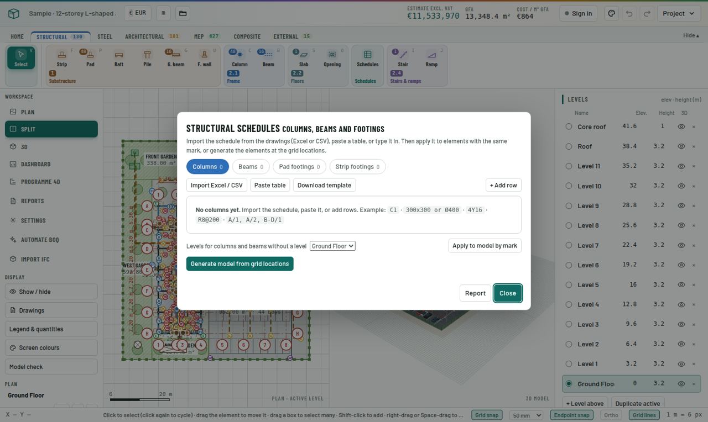The height and width of the screenshot is (422, 708).
Task: Activate the Pile tool
Action: point(147,58)
